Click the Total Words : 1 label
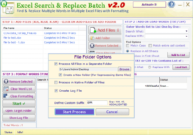This screenshot has height=135, width=193. [x=13, y=125]
